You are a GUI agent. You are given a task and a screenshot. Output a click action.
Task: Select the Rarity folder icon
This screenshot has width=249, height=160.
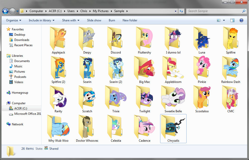click(x=58, y=97)
